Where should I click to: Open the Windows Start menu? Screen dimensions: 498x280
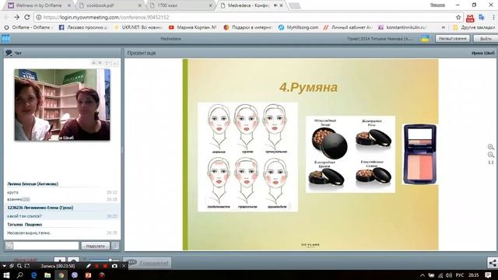pyautogui.click(x=6, y=275)
